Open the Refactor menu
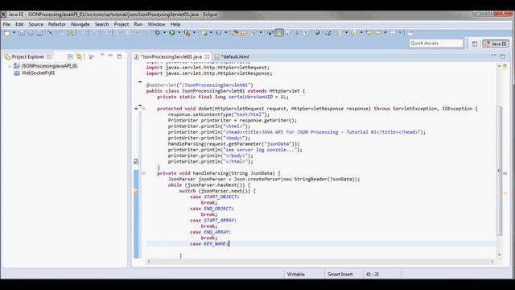The width and height of the screenshot is (515, 290). pos(57,24)
